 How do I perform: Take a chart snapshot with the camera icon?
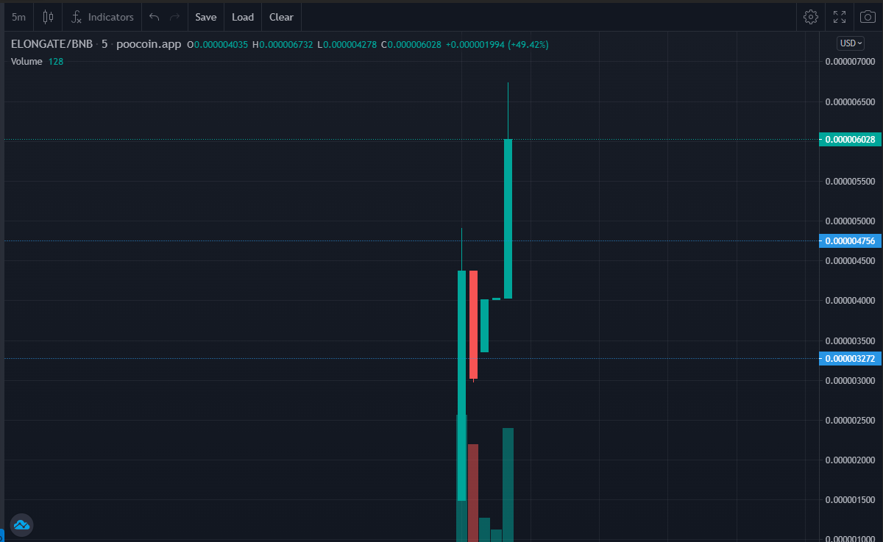[868, 17]
